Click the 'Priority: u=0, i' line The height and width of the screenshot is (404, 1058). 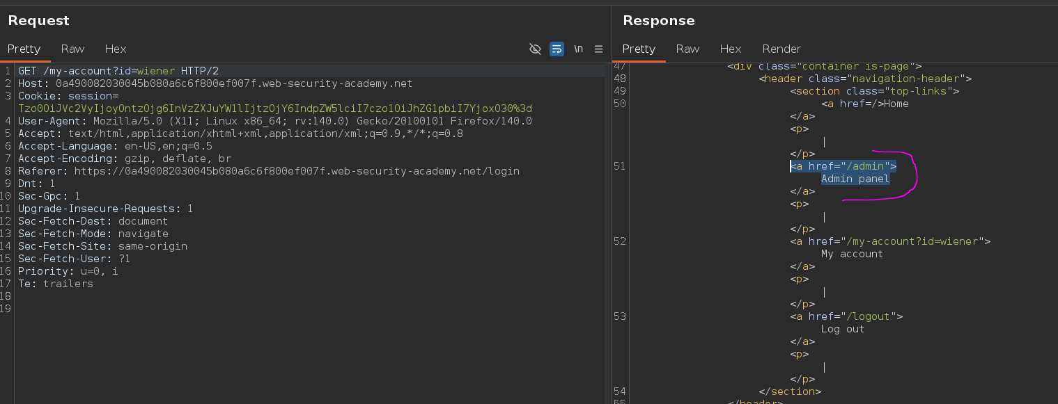point(68,271)
